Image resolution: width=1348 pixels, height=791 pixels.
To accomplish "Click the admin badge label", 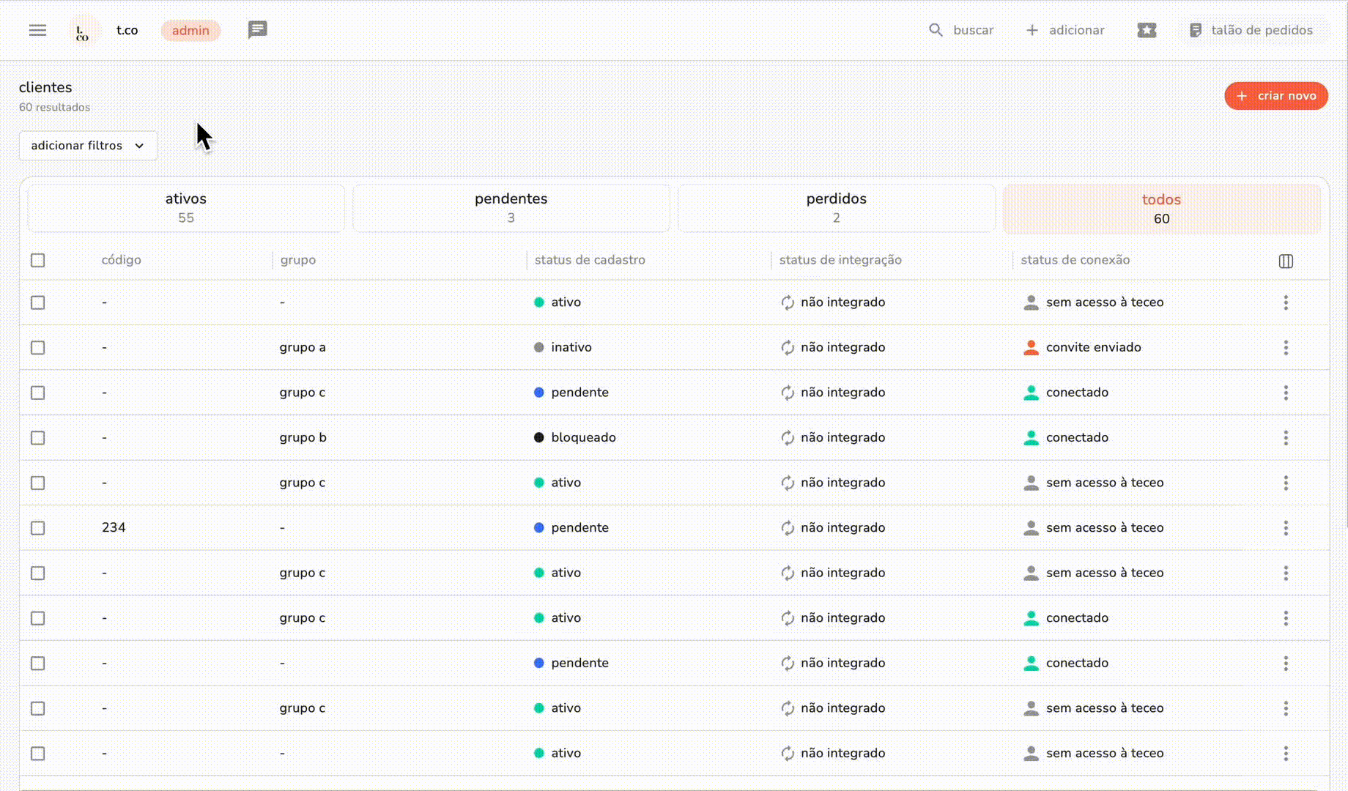I will click(x=190, y=30).
